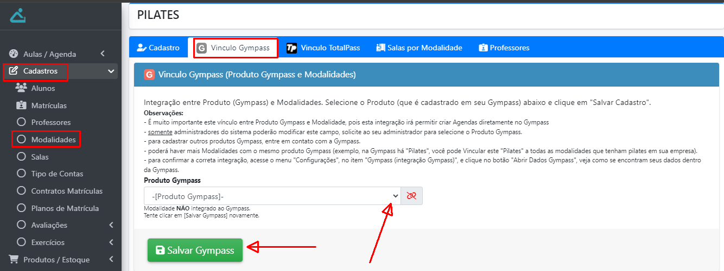The height and width of the screenshot is (271, 724).
Task: Click the unlink icon beside Produto Gympass
Action: [411, 196]
